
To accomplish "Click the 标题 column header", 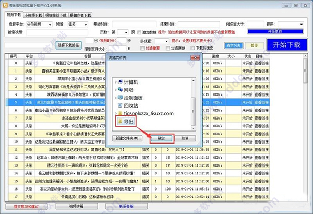I will click(x=88, y=56).
